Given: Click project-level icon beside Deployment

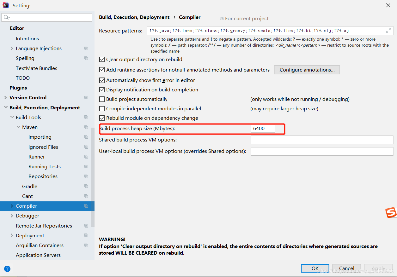Looking at the screenshot, I should point(86,235).
